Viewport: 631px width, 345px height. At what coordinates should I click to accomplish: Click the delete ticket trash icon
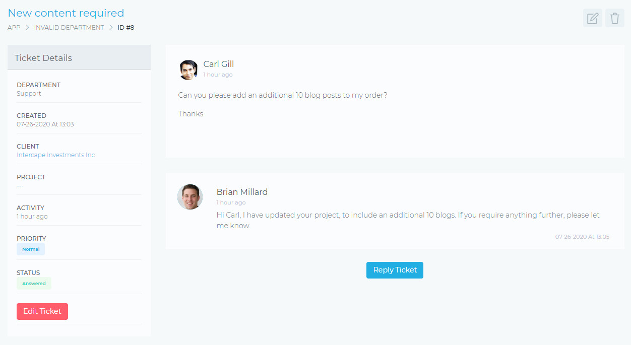click(614, 19)
